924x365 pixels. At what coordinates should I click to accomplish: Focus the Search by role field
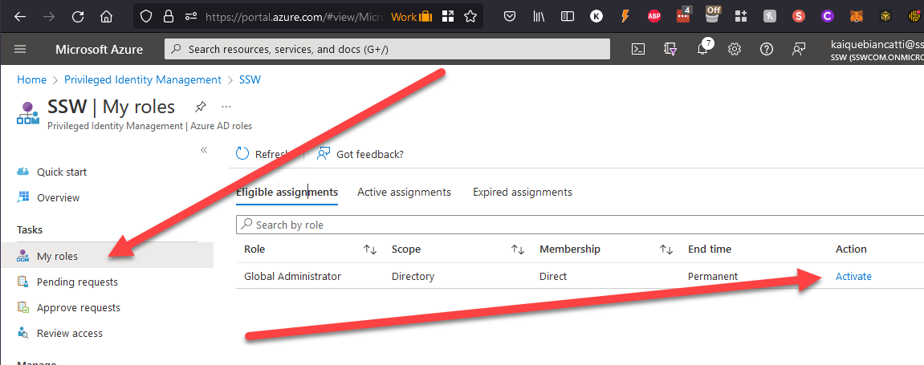click(x=562, y=225)
